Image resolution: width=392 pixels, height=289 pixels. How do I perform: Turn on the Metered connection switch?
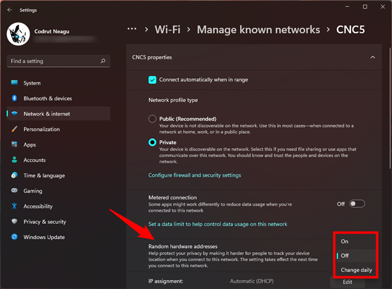[357, 204]
